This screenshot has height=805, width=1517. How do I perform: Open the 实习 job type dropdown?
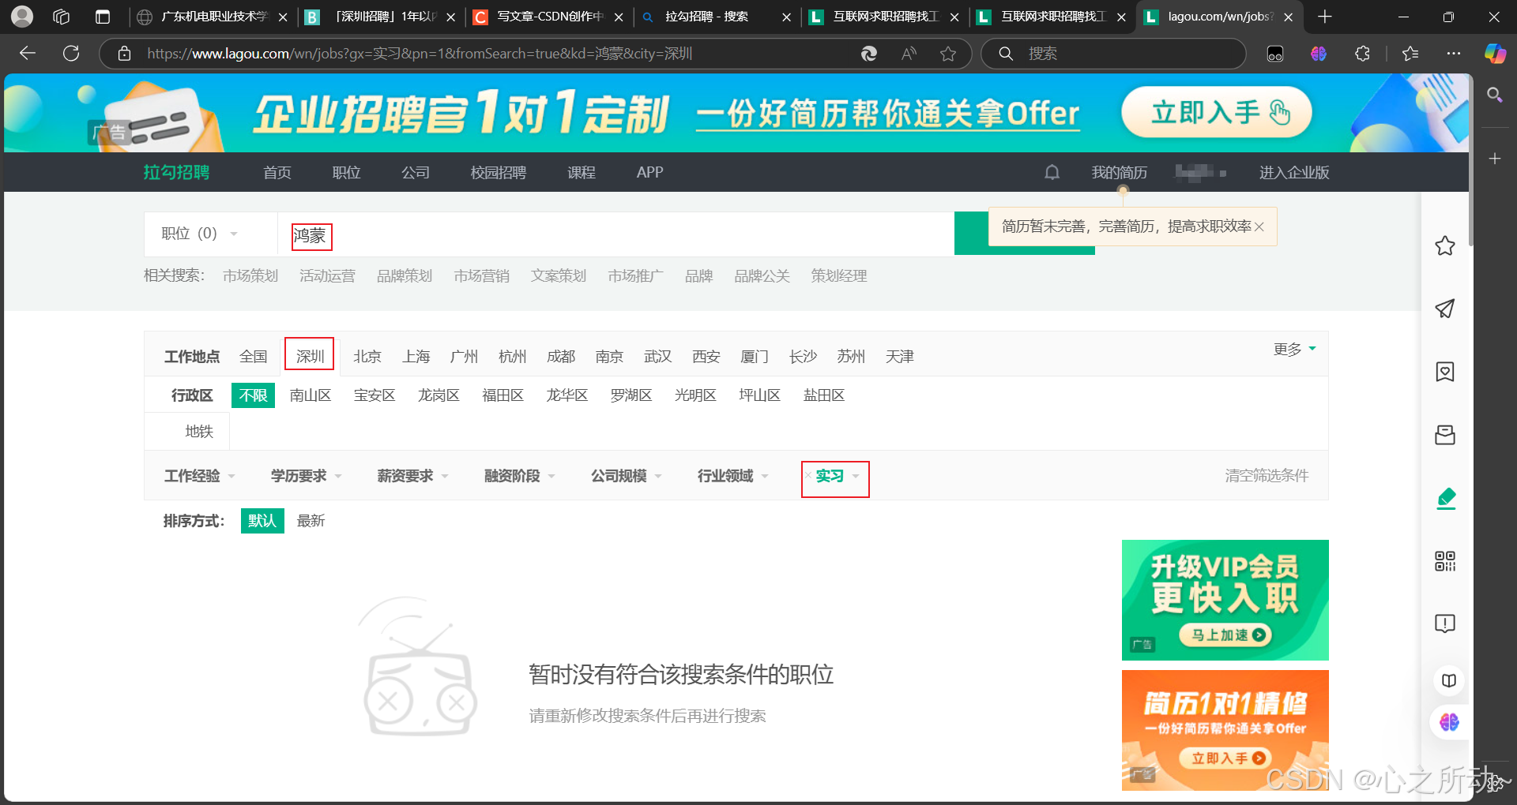(x=836, y=476)
